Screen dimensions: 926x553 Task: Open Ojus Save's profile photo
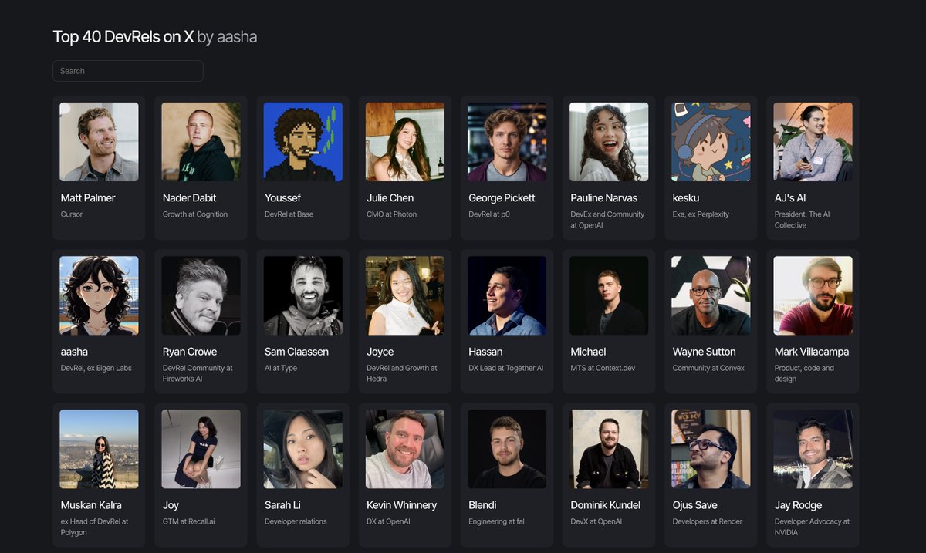coord(710,449)
